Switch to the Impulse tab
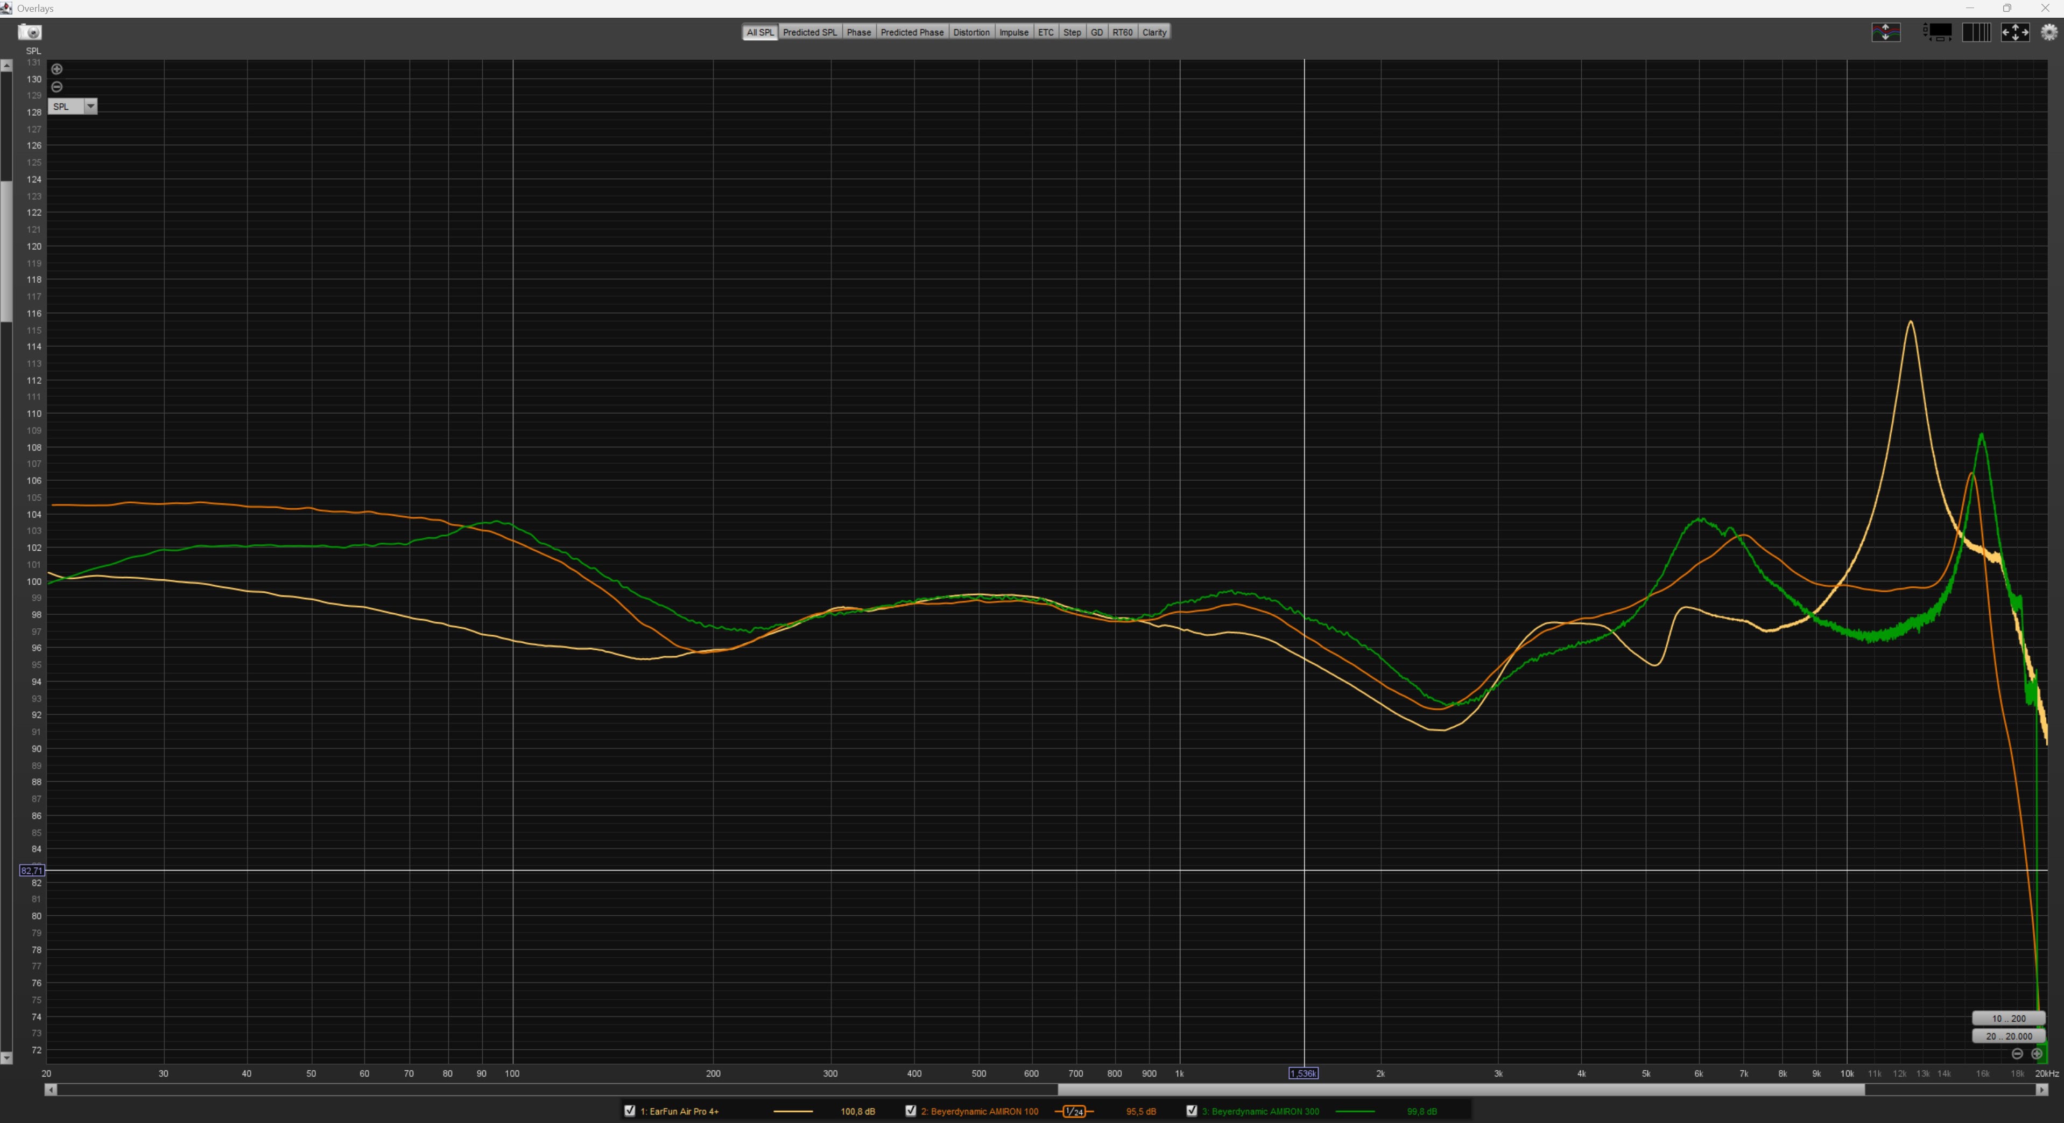The width and height of the screenshot is (2064, 1123). (x=1013, y=32)
